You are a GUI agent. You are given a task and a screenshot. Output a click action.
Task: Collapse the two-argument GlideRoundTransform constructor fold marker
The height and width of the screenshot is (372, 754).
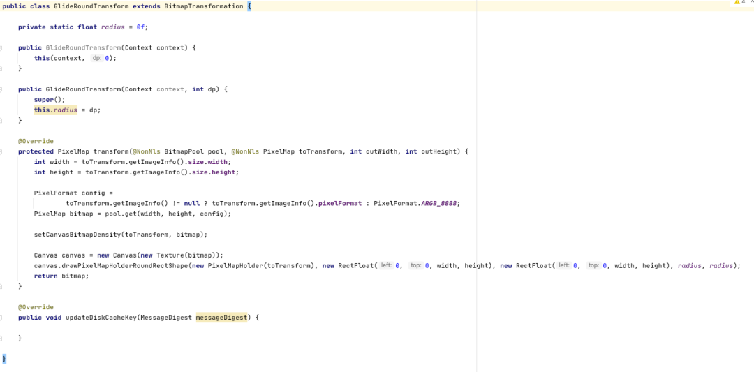[1, 89]
